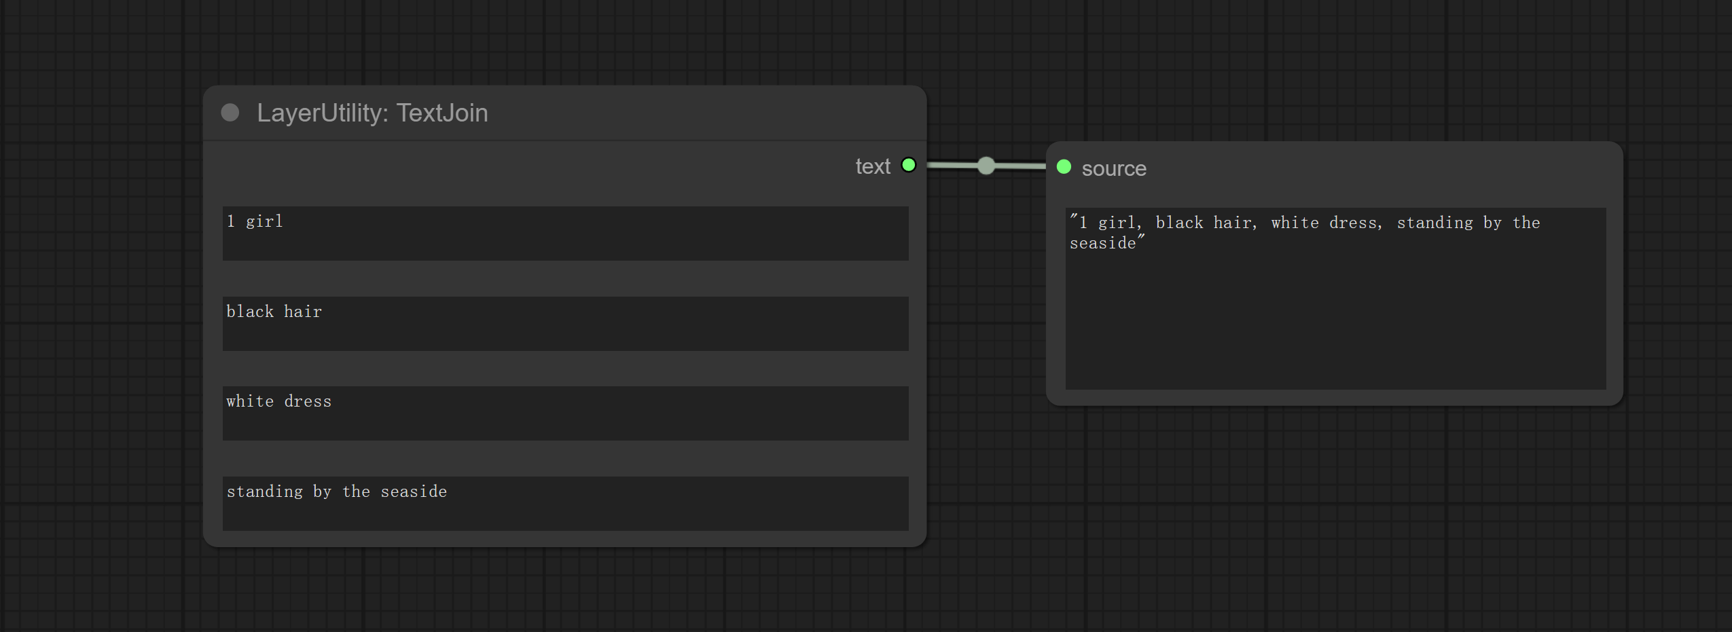Focus the 'standing by the seaside' text field
The width and height of the screenshot is (1732, 632).
566,504
